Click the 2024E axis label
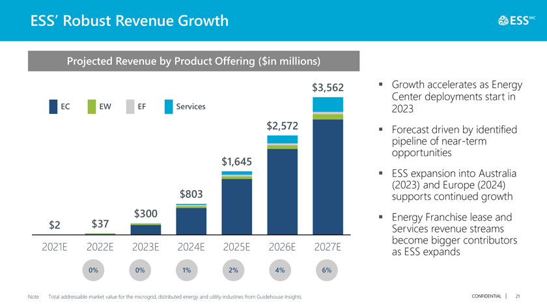 (x=191, y=247)
